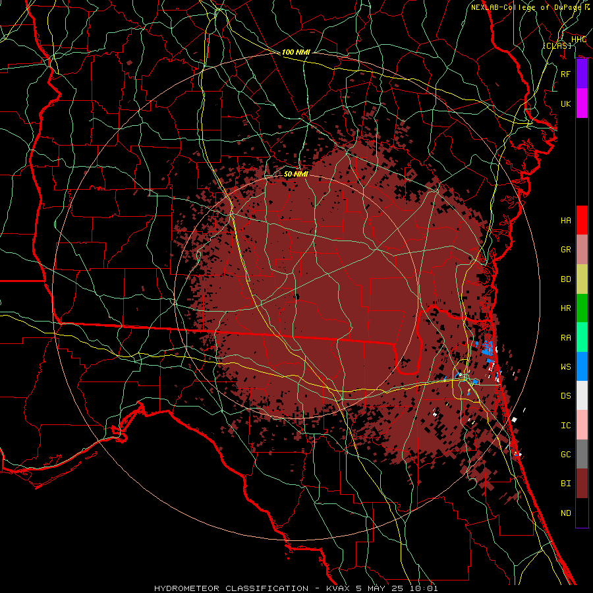Click the HR legend label
The height and width of the screenshot is (593, 593).
(x=566, y=308)
